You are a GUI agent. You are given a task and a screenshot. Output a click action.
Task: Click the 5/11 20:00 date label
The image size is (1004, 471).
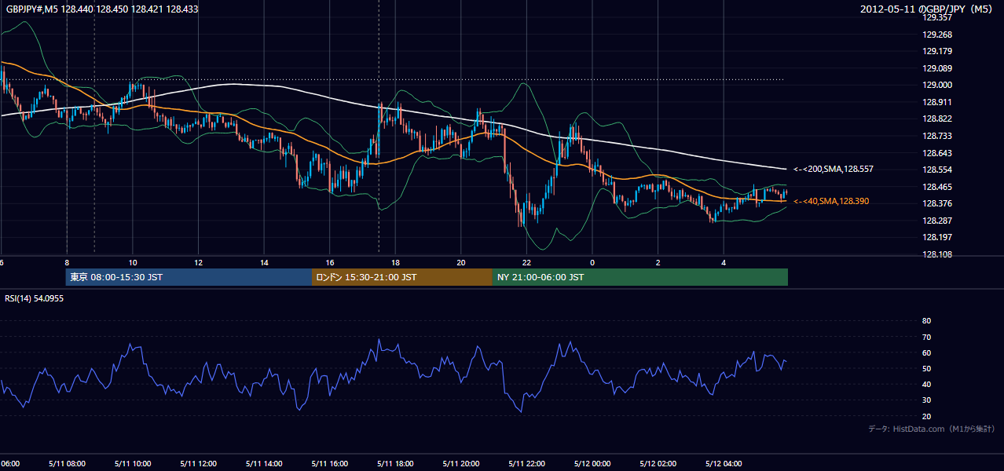coord(461,463)
